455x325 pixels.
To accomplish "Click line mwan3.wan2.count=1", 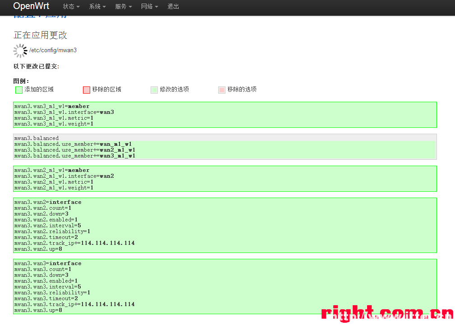I will (43, 208).
